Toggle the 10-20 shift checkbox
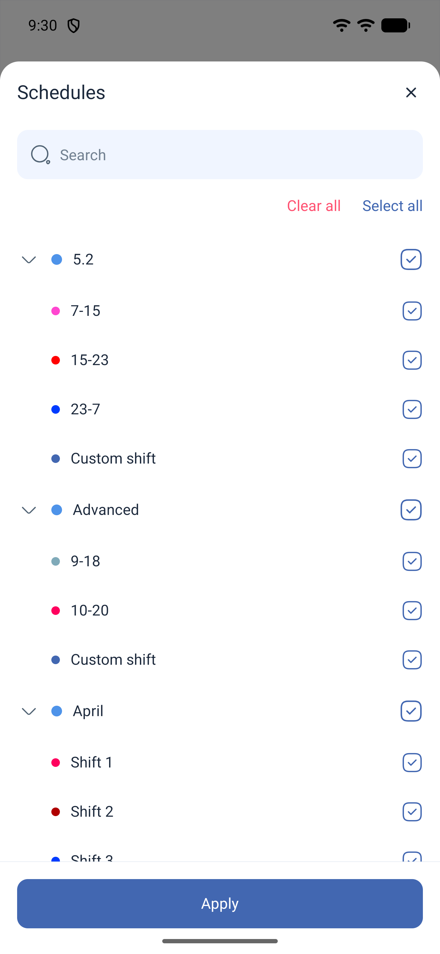This screenshot has height=954, width=440. tap(412, 610)
